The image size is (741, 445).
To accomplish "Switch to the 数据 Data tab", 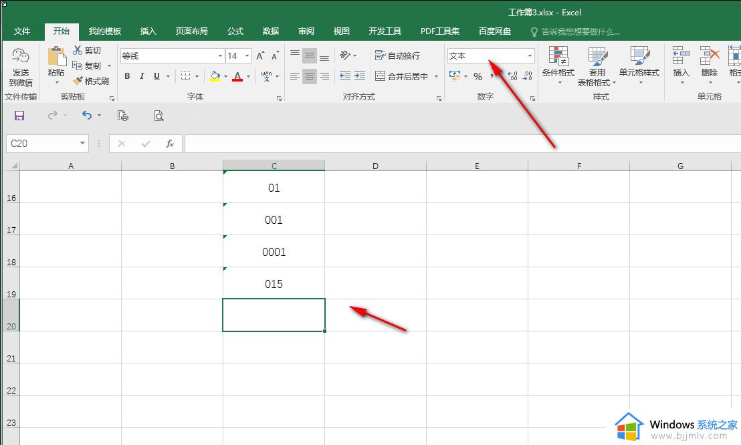I will 270,31.
